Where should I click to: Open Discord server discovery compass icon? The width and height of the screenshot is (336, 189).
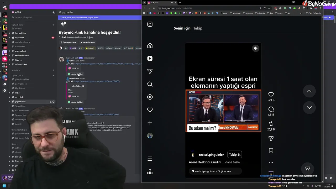pos(4,91)
